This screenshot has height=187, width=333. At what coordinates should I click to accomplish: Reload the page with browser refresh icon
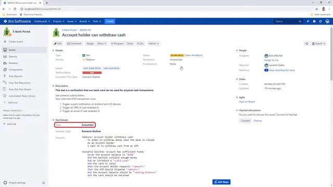(15, 9)
